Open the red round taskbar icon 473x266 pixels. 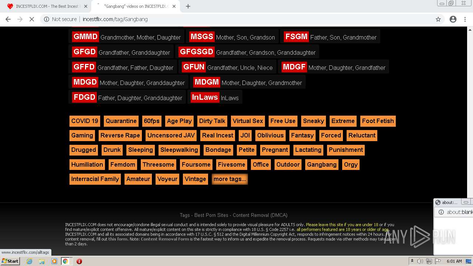tap(79, 261)
